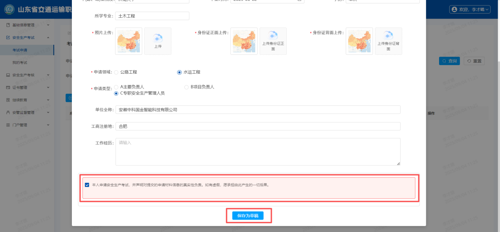Expand the 证书管理 menu chevron
Viewport: 500px width, 232px height.
tap(48, 88)
